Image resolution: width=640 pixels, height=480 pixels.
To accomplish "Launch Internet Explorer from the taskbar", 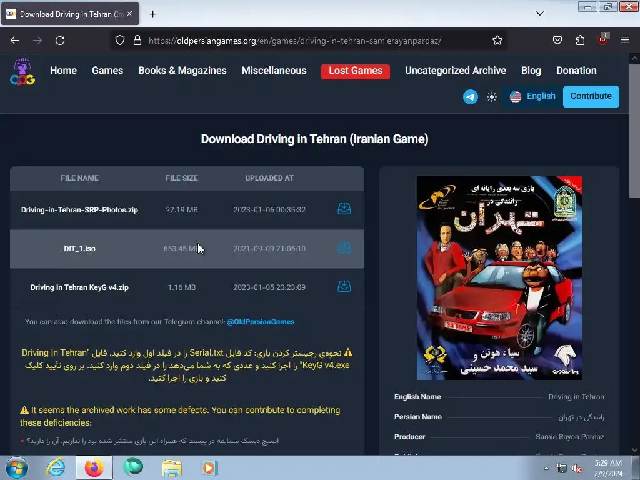I will click(56, 467).
